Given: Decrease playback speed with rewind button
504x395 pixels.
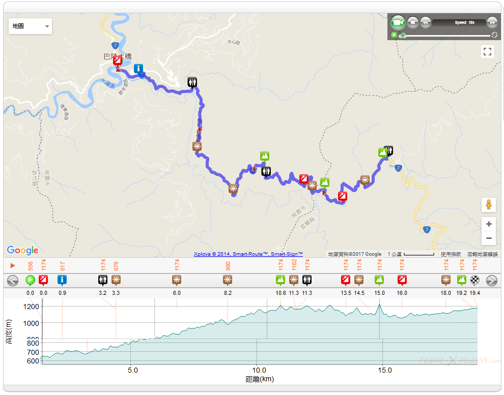Looking at the screenshot, I should pyautogui.click(x=426, y=23).
